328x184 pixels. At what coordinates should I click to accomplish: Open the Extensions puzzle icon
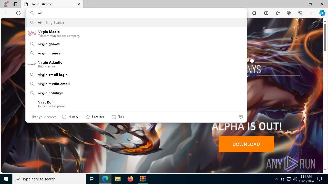[254, 13]
